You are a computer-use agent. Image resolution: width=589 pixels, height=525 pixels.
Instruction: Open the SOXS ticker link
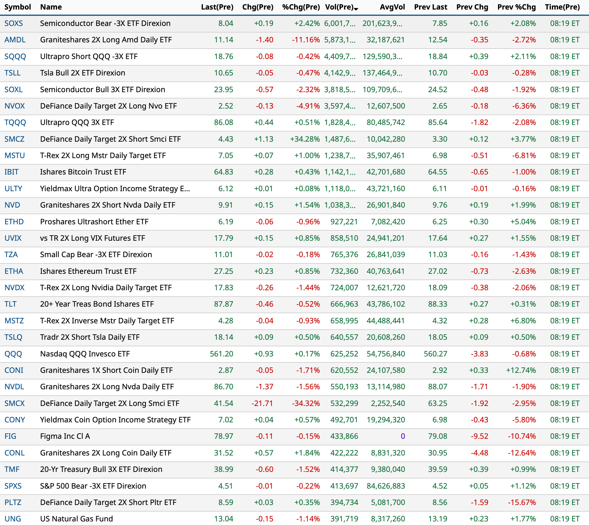click(x=14, y=23)
